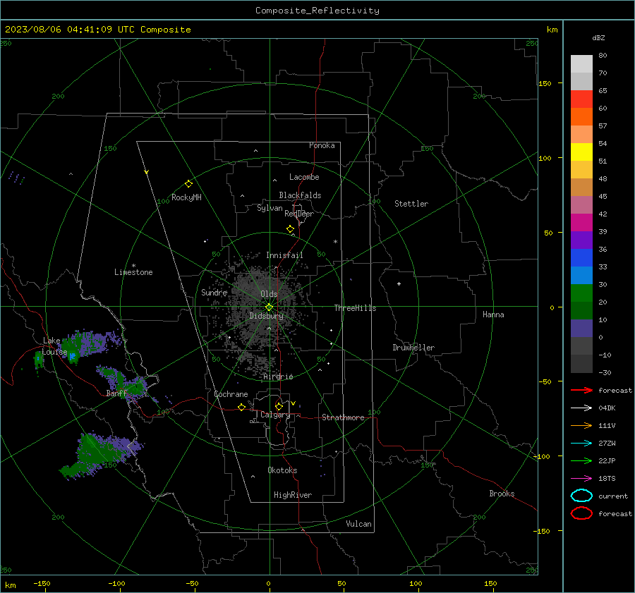Click the white 04DK arrow in the legend
The height and width of the screenshot is (593, 635).
pyautogui.click(x=581, y=408)
